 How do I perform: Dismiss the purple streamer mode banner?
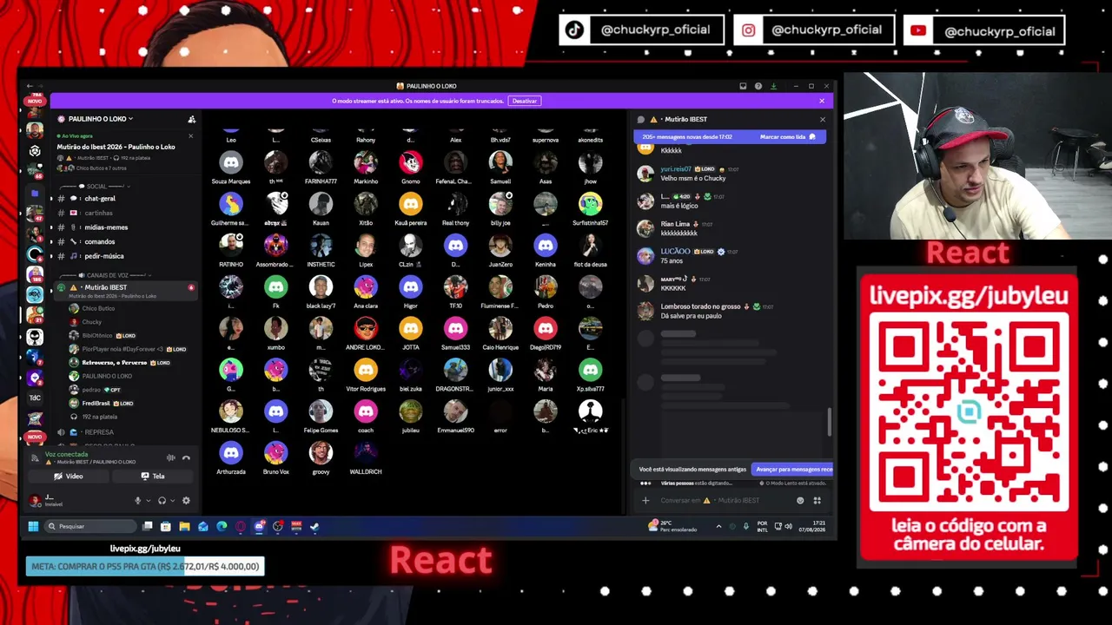tap(822, 101)
